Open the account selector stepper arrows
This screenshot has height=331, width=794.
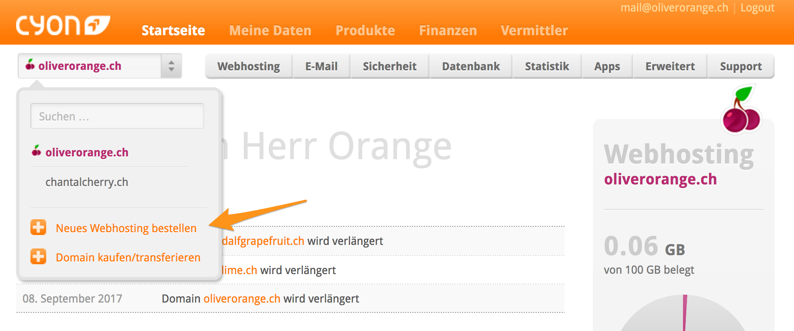[171, 66]
